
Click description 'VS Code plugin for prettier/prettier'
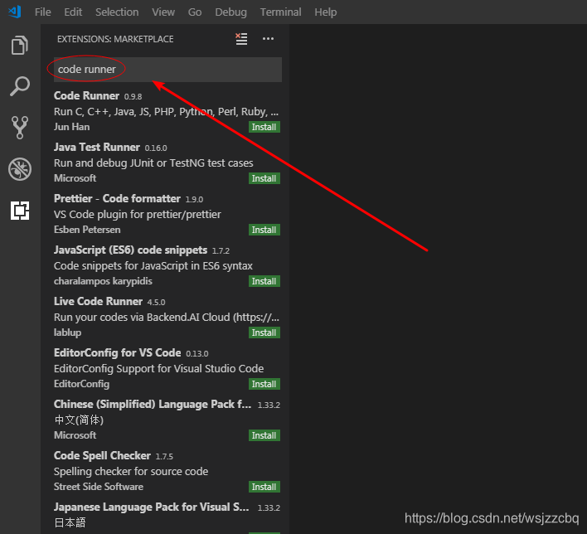pyautogui.click(x=138, y=215)
